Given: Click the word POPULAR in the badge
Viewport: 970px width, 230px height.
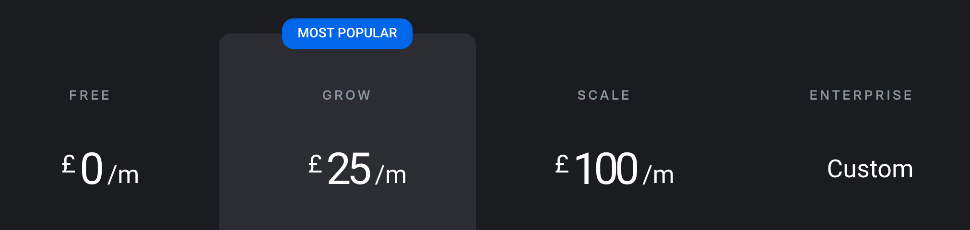Looking at the screenshot, I should (x=367, y=33).
